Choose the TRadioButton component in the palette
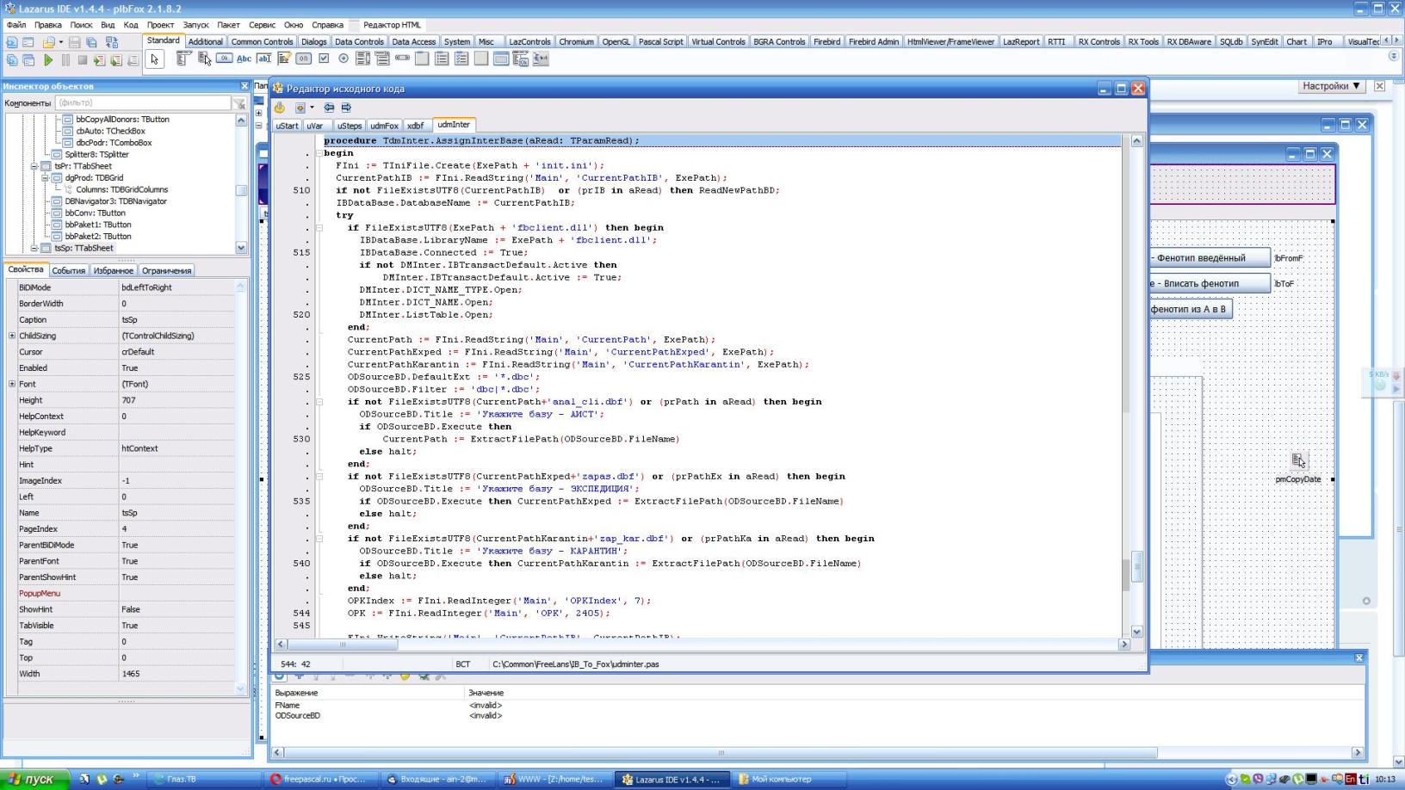 [344, 59]
